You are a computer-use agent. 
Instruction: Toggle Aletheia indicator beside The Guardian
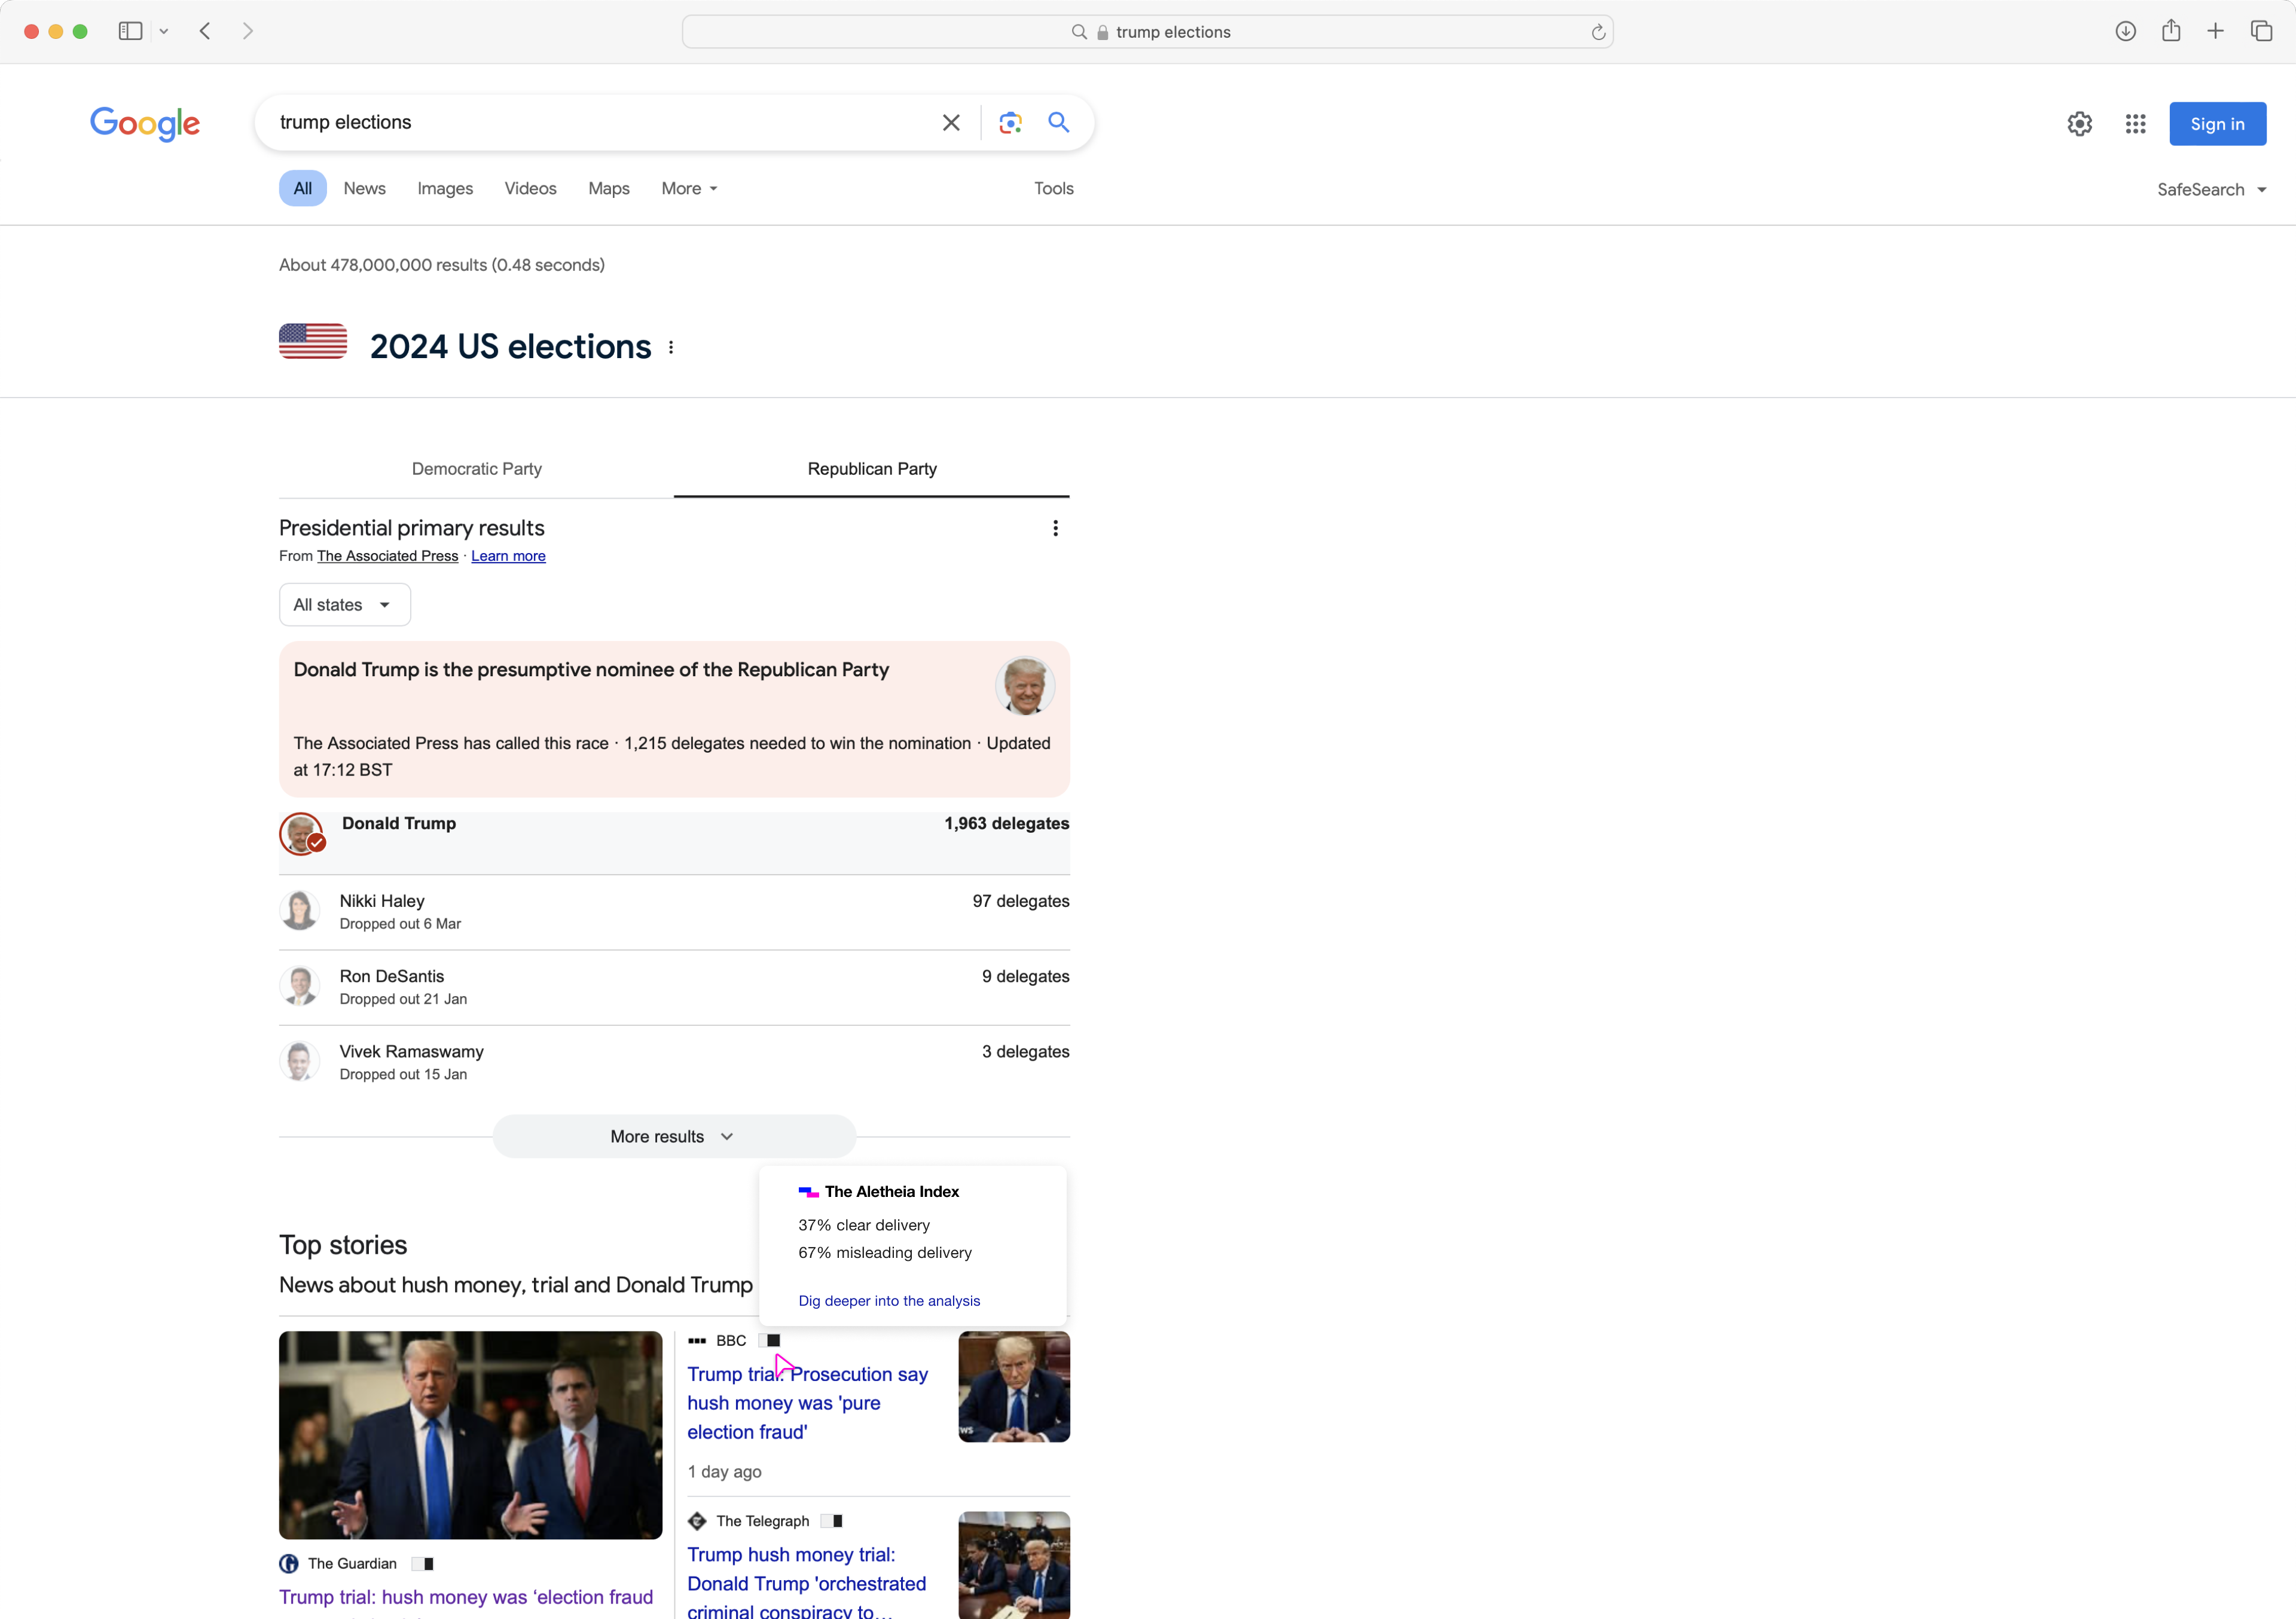pos(423,1563)
